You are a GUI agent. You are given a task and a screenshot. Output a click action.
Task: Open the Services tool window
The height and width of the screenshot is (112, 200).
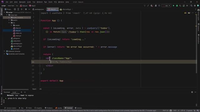tap(78, 108)
